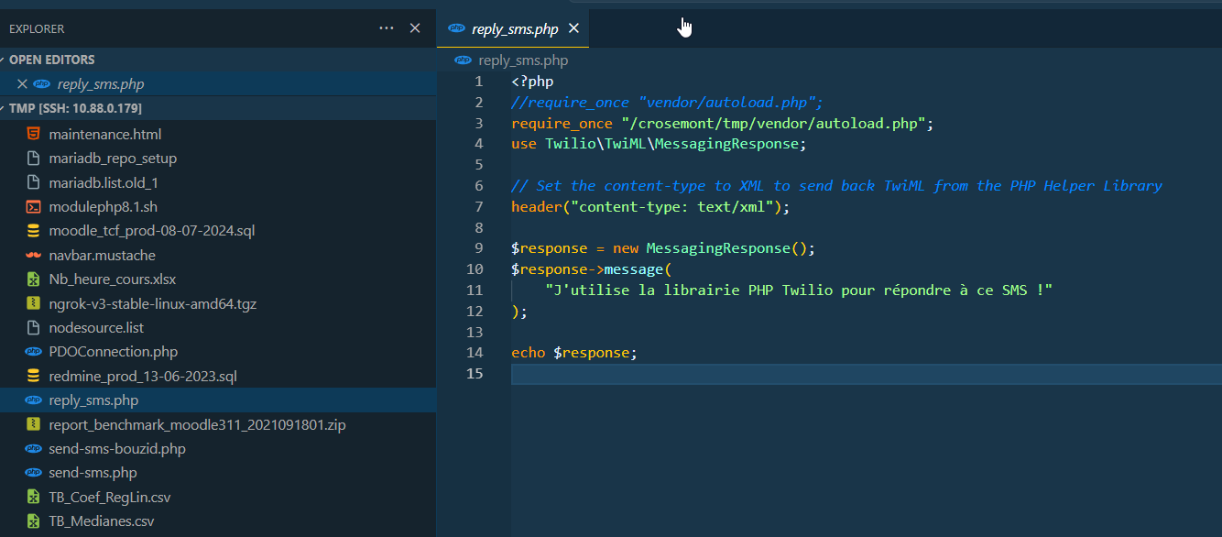Collapse the Open Editors section
Viewport: 1222px width, 537px height.
coord(51,60)
